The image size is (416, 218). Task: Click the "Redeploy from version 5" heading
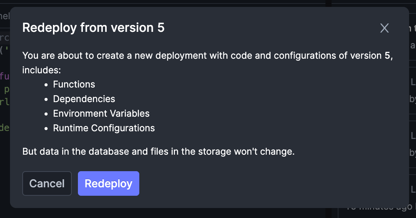pos(93,28)
